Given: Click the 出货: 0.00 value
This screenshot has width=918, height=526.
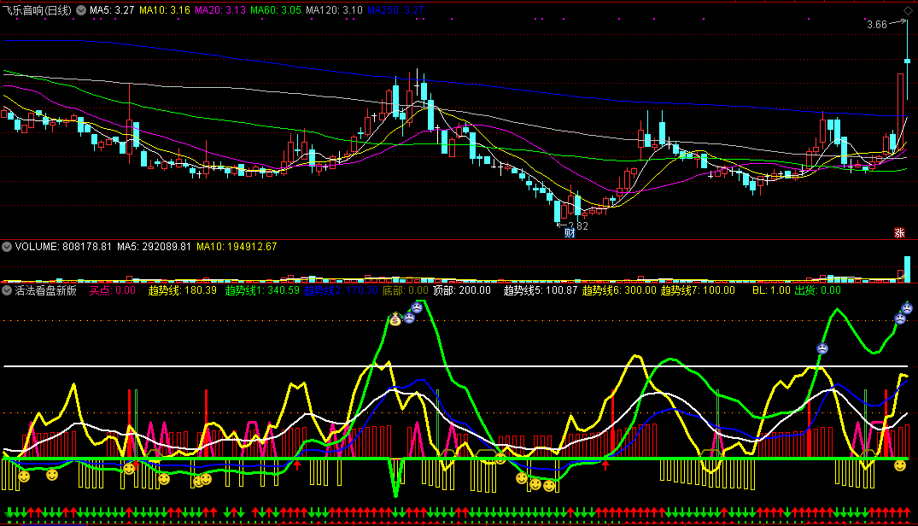Looking at the screenshot, I should coord(817,290).
